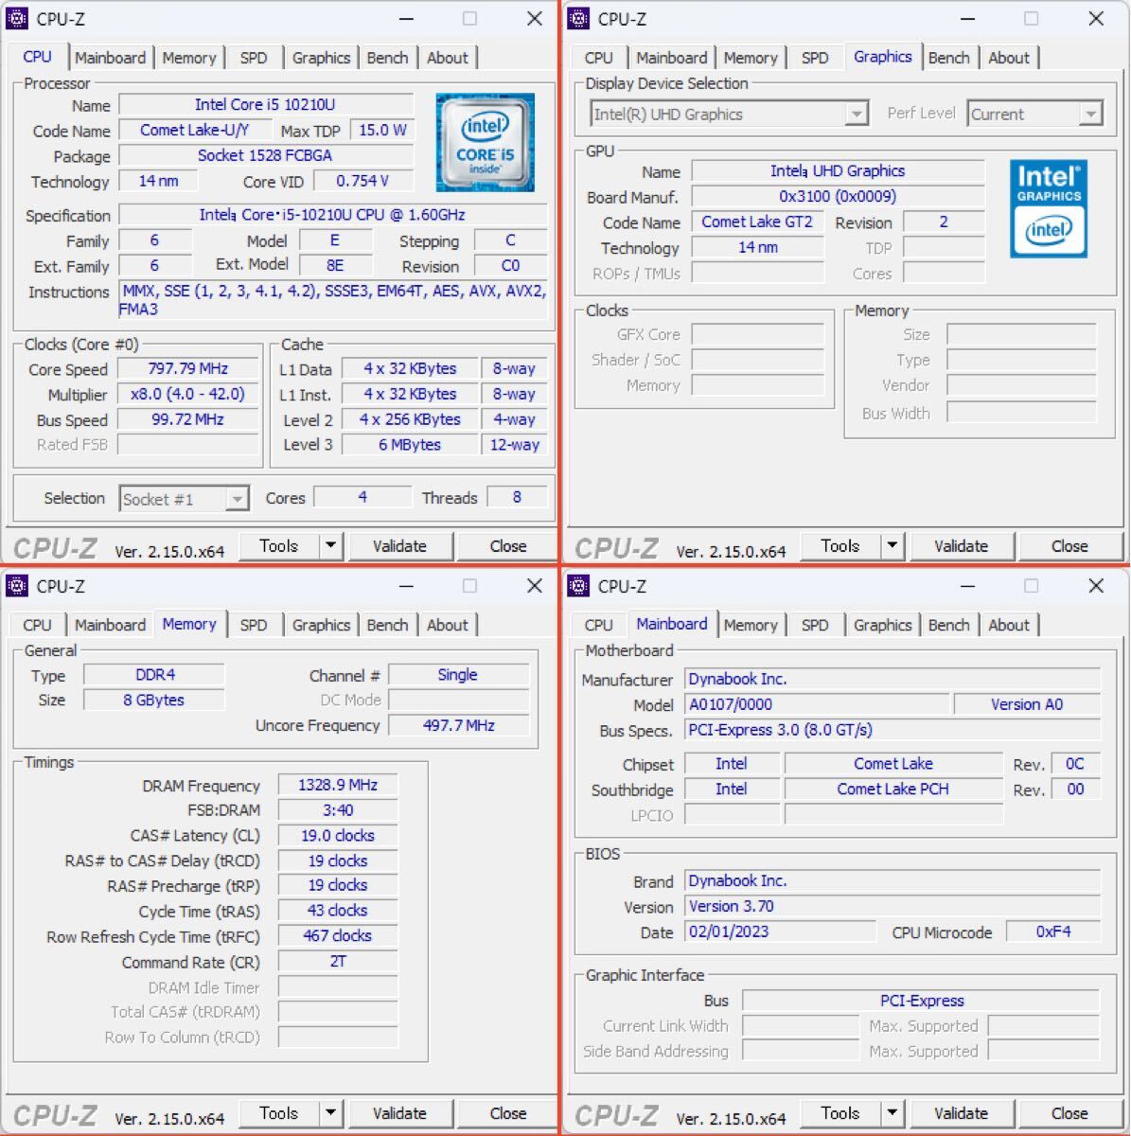
Task: Click the CPU-Z title icon in the Graphics-tab window
Action: pyautogui.click(x=578, y=19)
